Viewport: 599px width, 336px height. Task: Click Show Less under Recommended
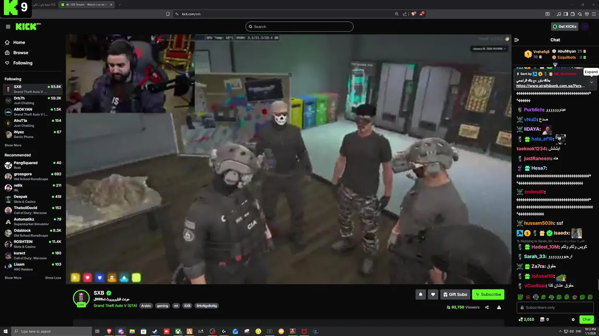tap(53, 278)
